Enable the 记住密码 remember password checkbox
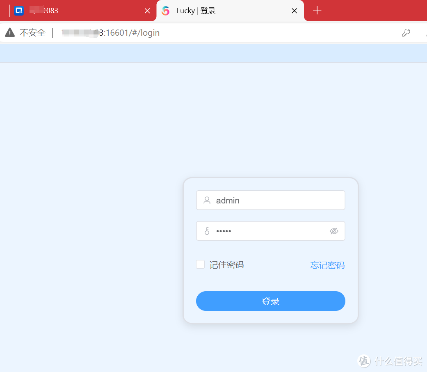 point(200,264)
